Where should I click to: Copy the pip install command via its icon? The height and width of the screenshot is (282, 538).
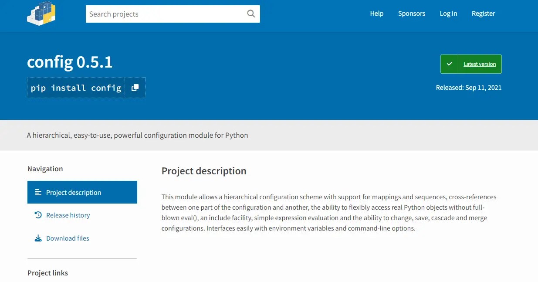135,88
